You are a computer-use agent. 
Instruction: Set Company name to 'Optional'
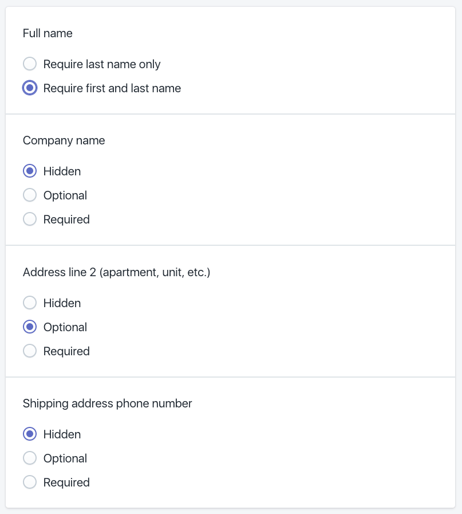pos(30,195)
